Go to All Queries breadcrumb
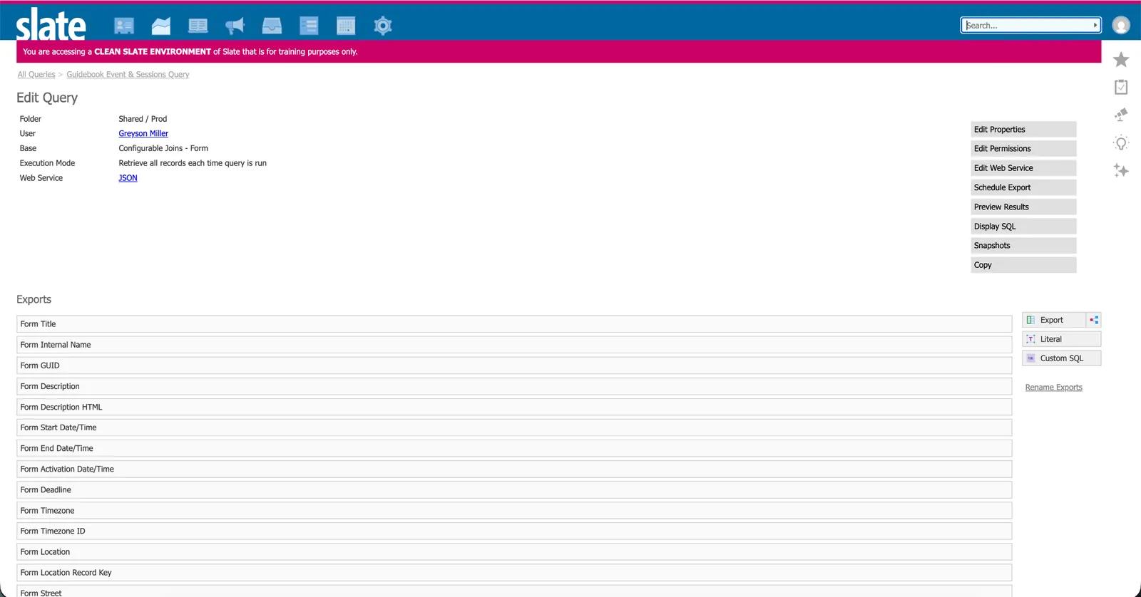Screen dimensions: 1141x597 tap(36, 74)
